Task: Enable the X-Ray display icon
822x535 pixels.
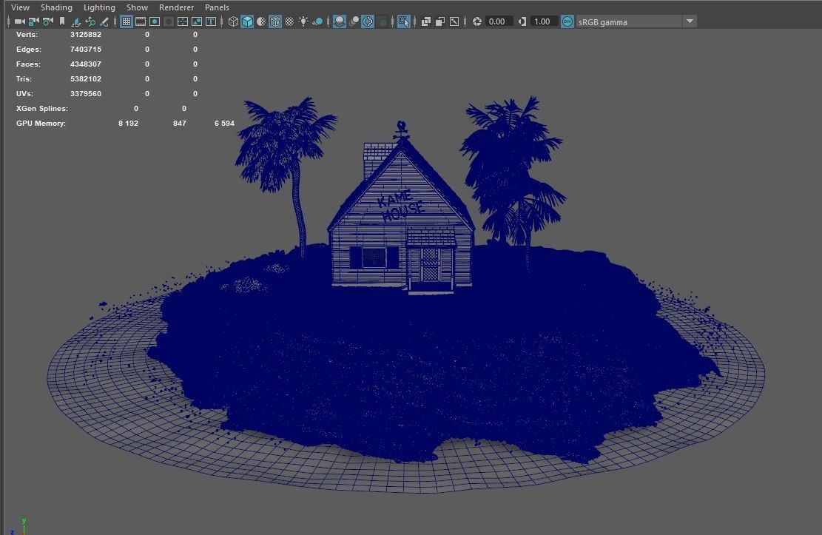Action: 426,21
